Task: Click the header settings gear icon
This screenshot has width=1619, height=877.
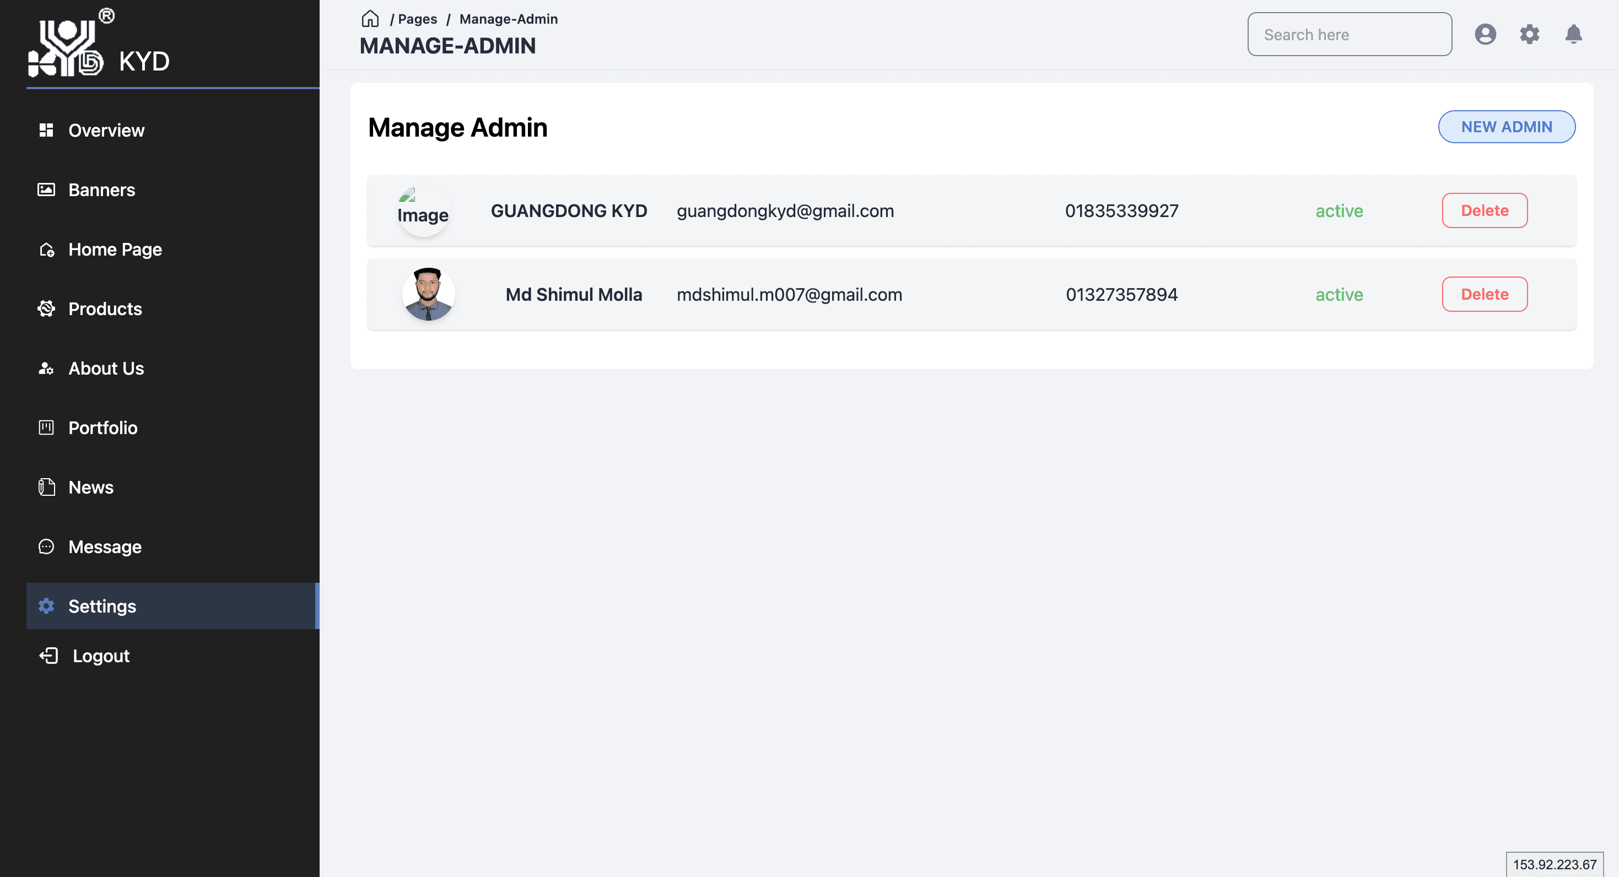Action: (1529, 34)
